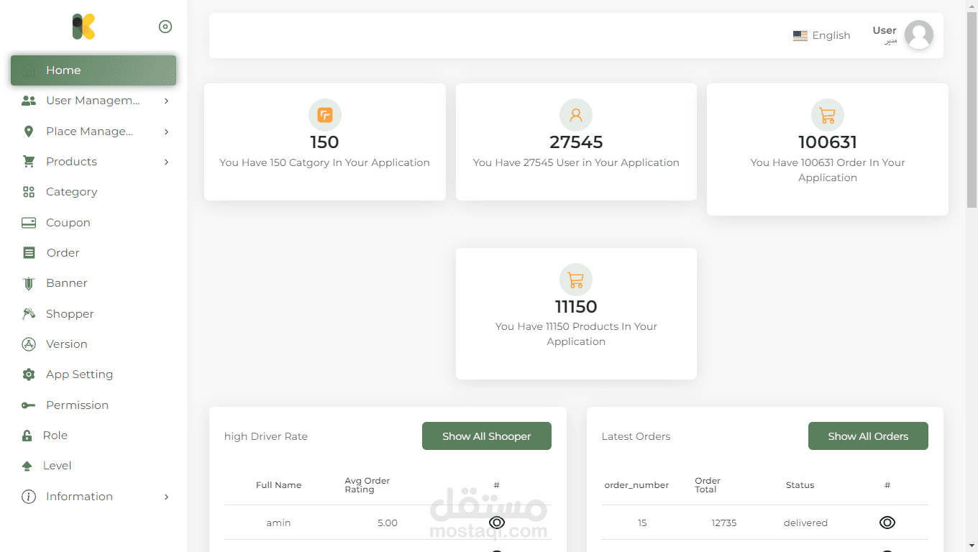
Task: Click the app logo in the sidebar
Action: point(83,27)
